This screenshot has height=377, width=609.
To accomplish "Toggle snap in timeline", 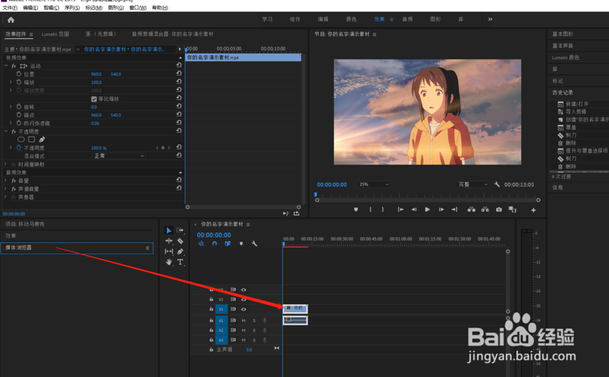I will [x=214, y=244].
